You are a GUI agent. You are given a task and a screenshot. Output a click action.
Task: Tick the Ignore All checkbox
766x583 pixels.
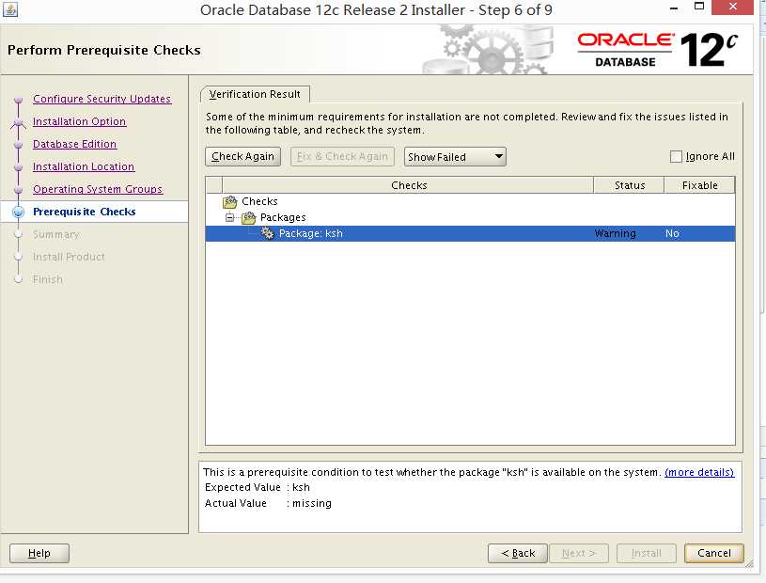point(676,156)
